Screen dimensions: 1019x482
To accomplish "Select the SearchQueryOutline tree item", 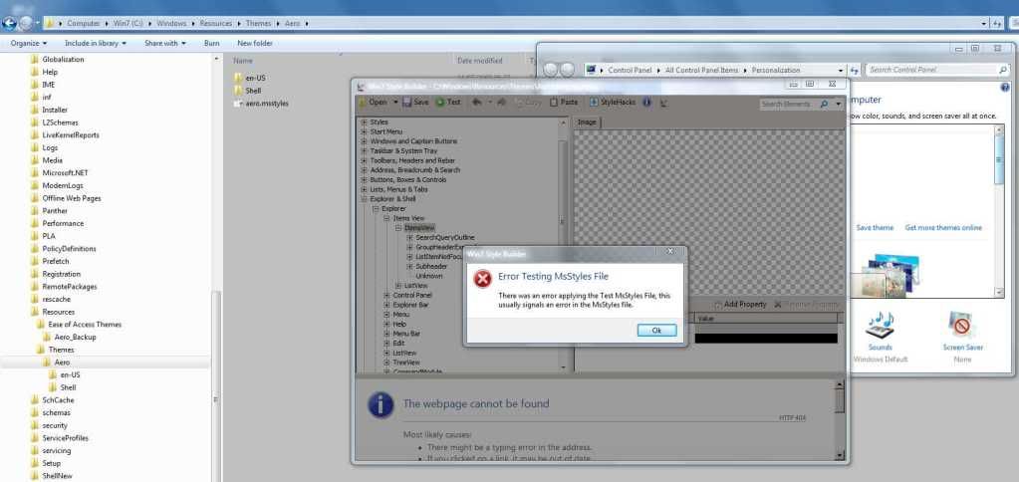I will pyautogui.click(x=445, y=237).
